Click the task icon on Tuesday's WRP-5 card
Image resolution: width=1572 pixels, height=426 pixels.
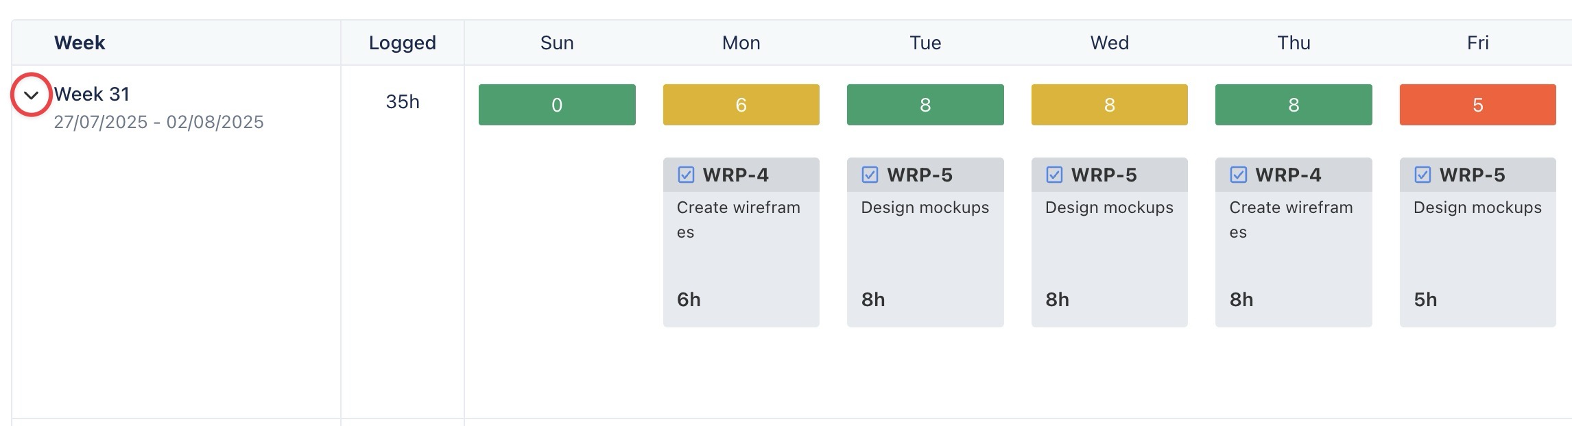[870, 175]
